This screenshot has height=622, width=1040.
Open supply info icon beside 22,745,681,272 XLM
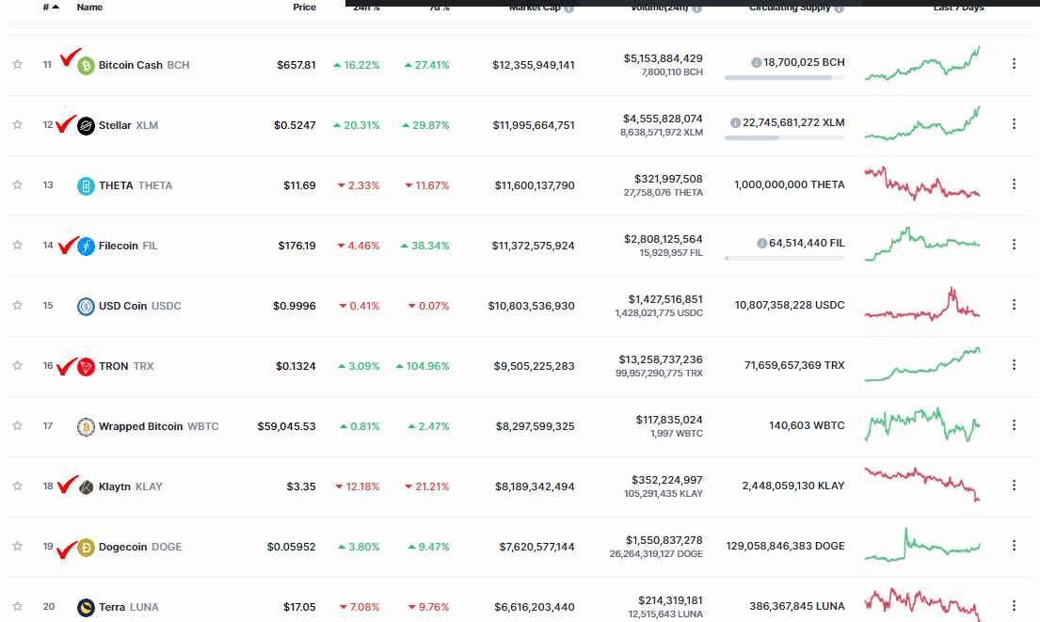735,122
